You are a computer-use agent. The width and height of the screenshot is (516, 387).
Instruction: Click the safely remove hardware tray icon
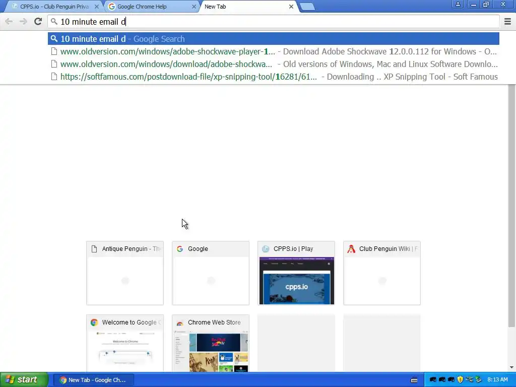tap(479, 380)
